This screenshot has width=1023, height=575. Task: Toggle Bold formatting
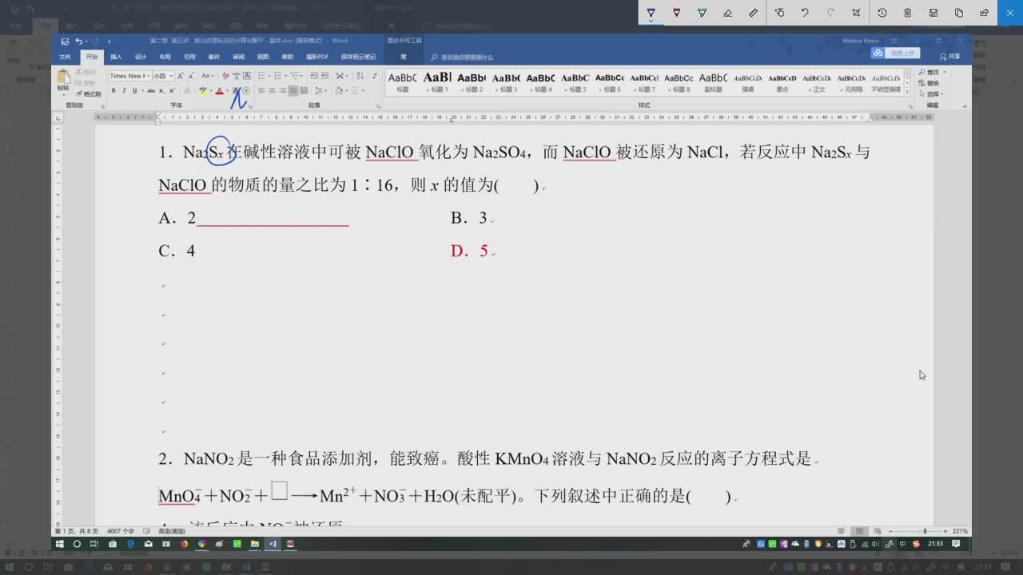coord(113,91)
